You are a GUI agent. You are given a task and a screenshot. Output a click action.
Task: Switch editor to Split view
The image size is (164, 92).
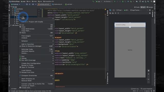(143, 7)
